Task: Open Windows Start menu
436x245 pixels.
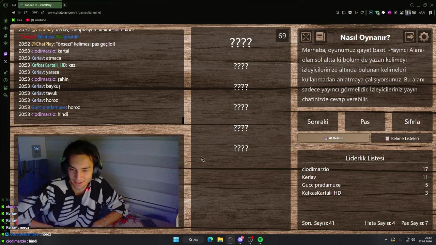Action: click(x=176, y=240)
